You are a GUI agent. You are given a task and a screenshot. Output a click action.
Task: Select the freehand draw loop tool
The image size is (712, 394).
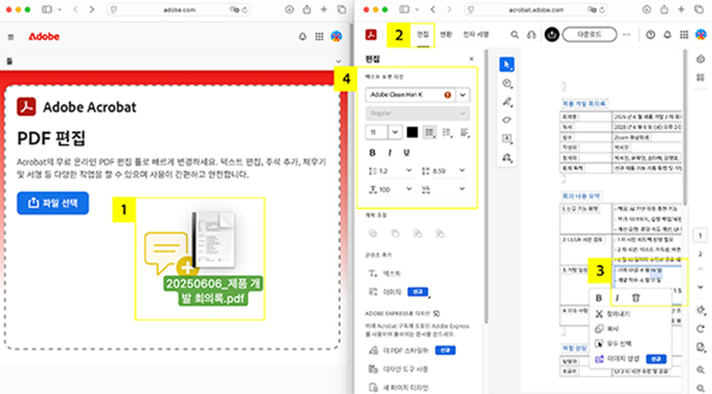(507, 120)
